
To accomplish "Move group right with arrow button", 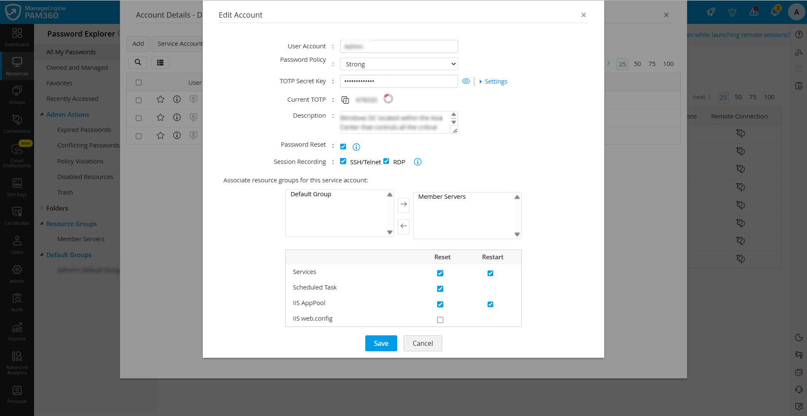I will pyautogui.click(x=403, y=205).
